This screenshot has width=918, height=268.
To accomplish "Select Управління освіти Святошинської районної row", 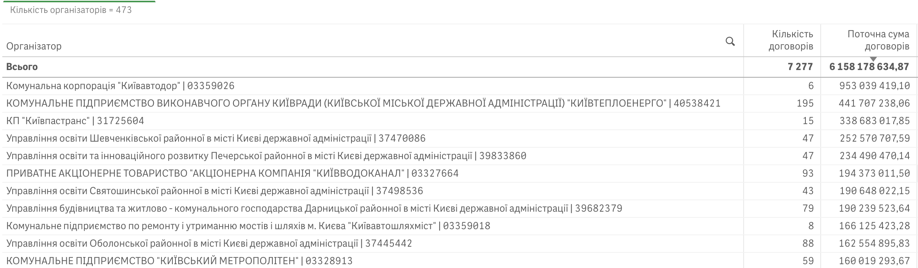I will pos(214,191).
